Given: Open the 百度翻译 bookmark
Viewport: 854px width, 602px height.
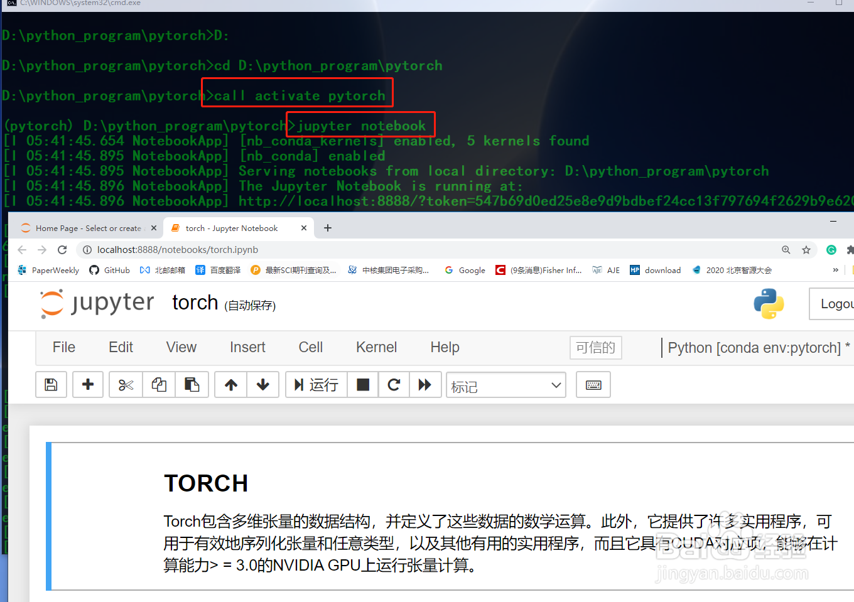Looking at the screenshot, I should click(x=218, y=270).
